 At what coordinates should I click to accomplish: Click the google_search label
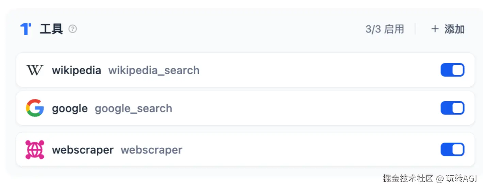coord(133,109)
